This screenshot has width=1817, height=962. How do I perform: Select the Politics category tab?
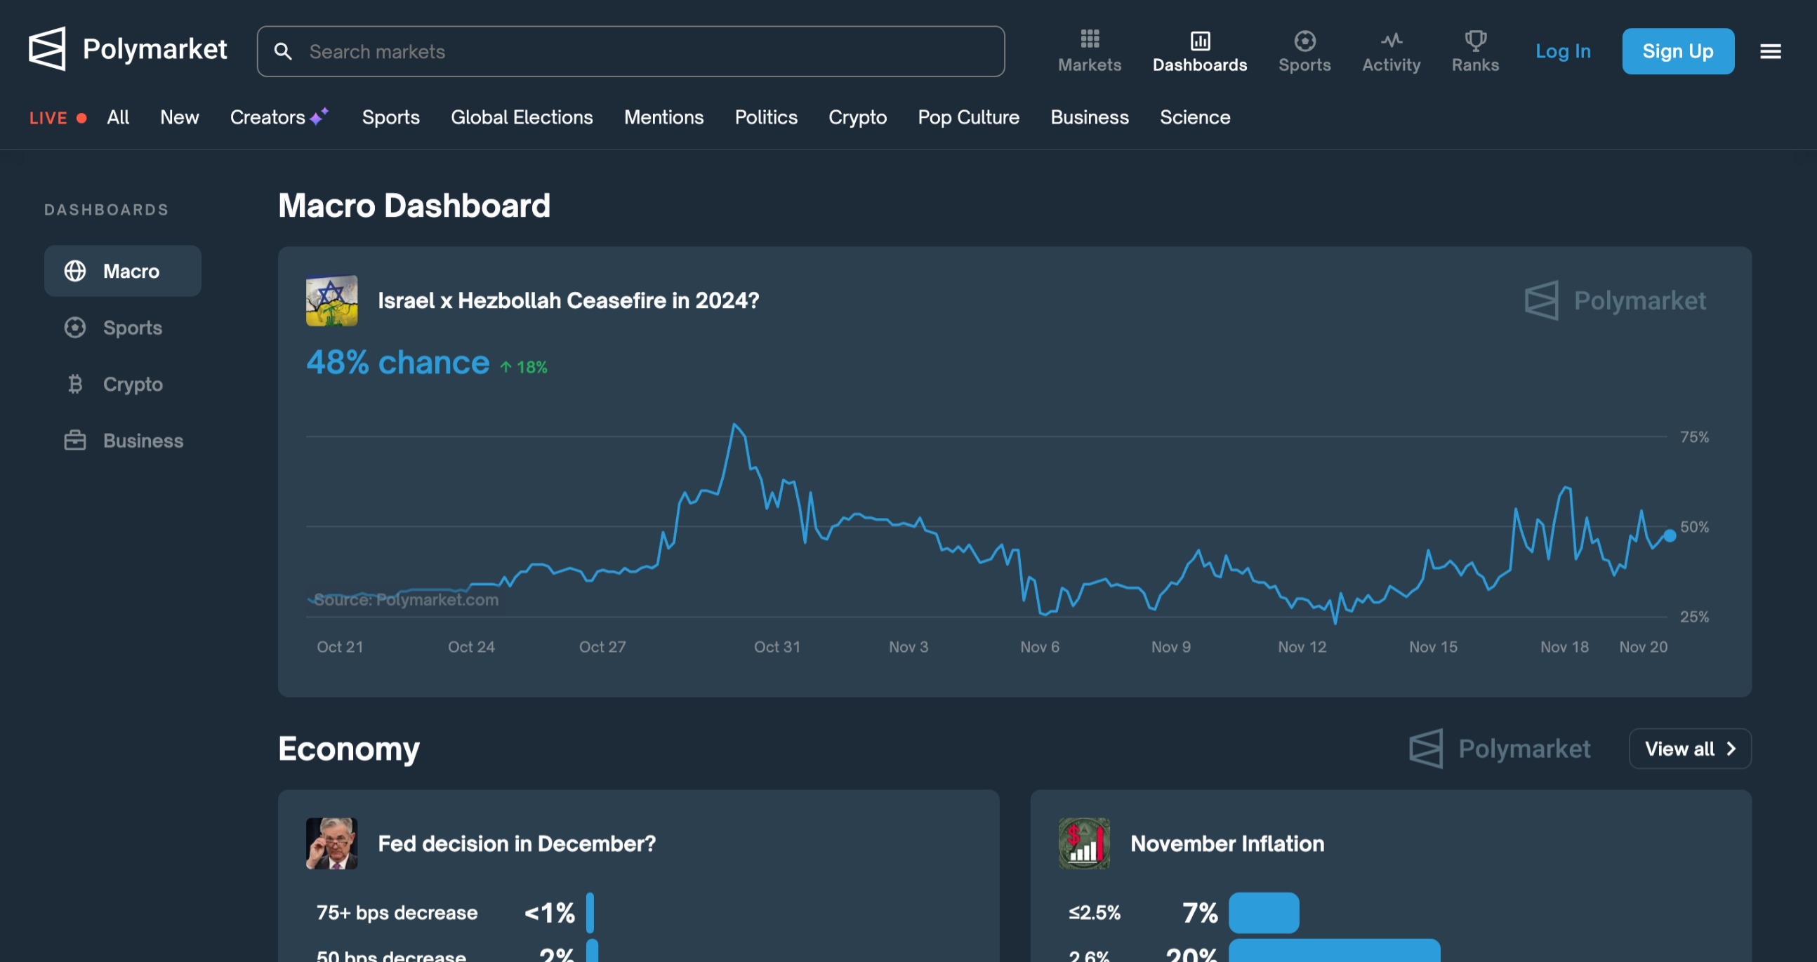pos(765,117)
